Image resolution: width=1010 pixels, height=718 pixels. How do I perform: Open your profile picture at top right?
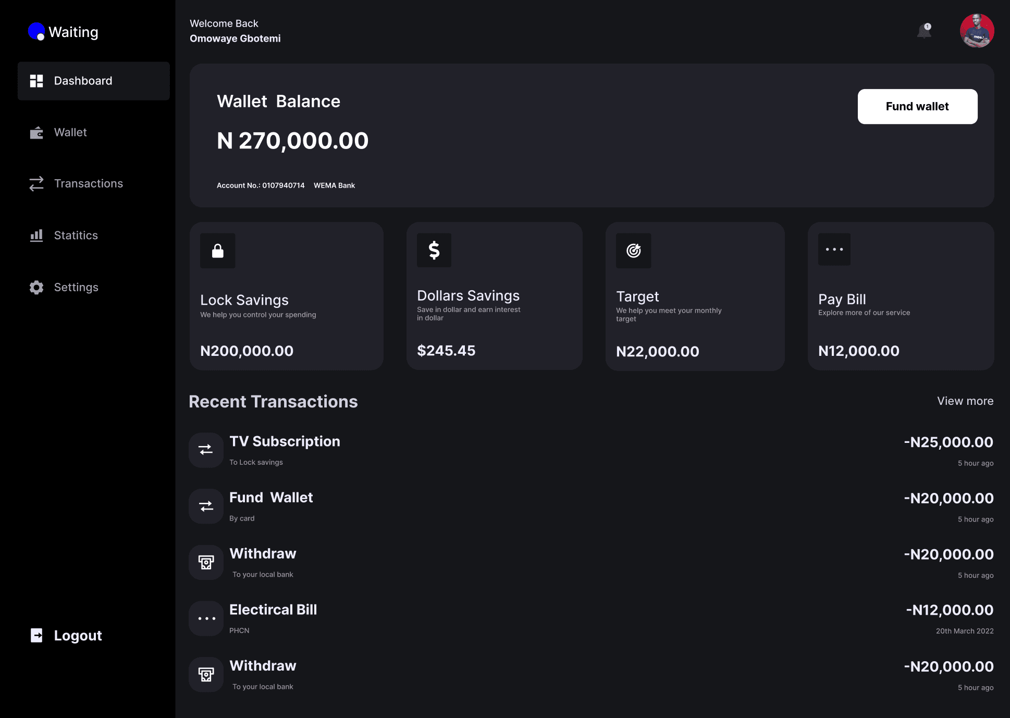pyautogui.click(x=977, y=31)
